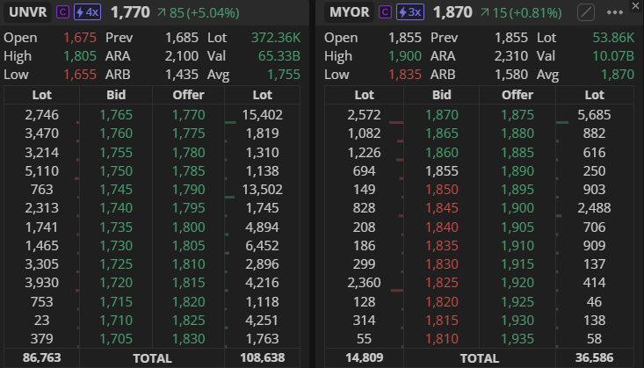The width and height of the screenshot is (644, 368).
Task: Select UNVR bid price 1,750
Action: point(116,171)
